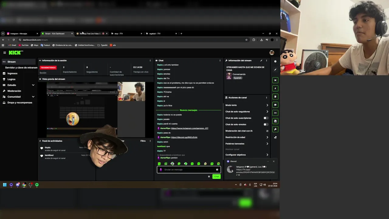Image resolution: width=389 pixels, height=219 pixels.
Task: Click the pencil icon in right rail
Action: pos(275,70)
